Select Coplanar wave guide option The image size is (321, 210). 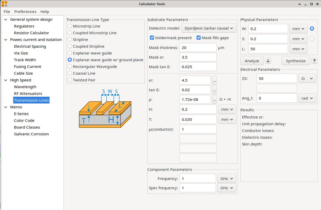coord(90,53)
